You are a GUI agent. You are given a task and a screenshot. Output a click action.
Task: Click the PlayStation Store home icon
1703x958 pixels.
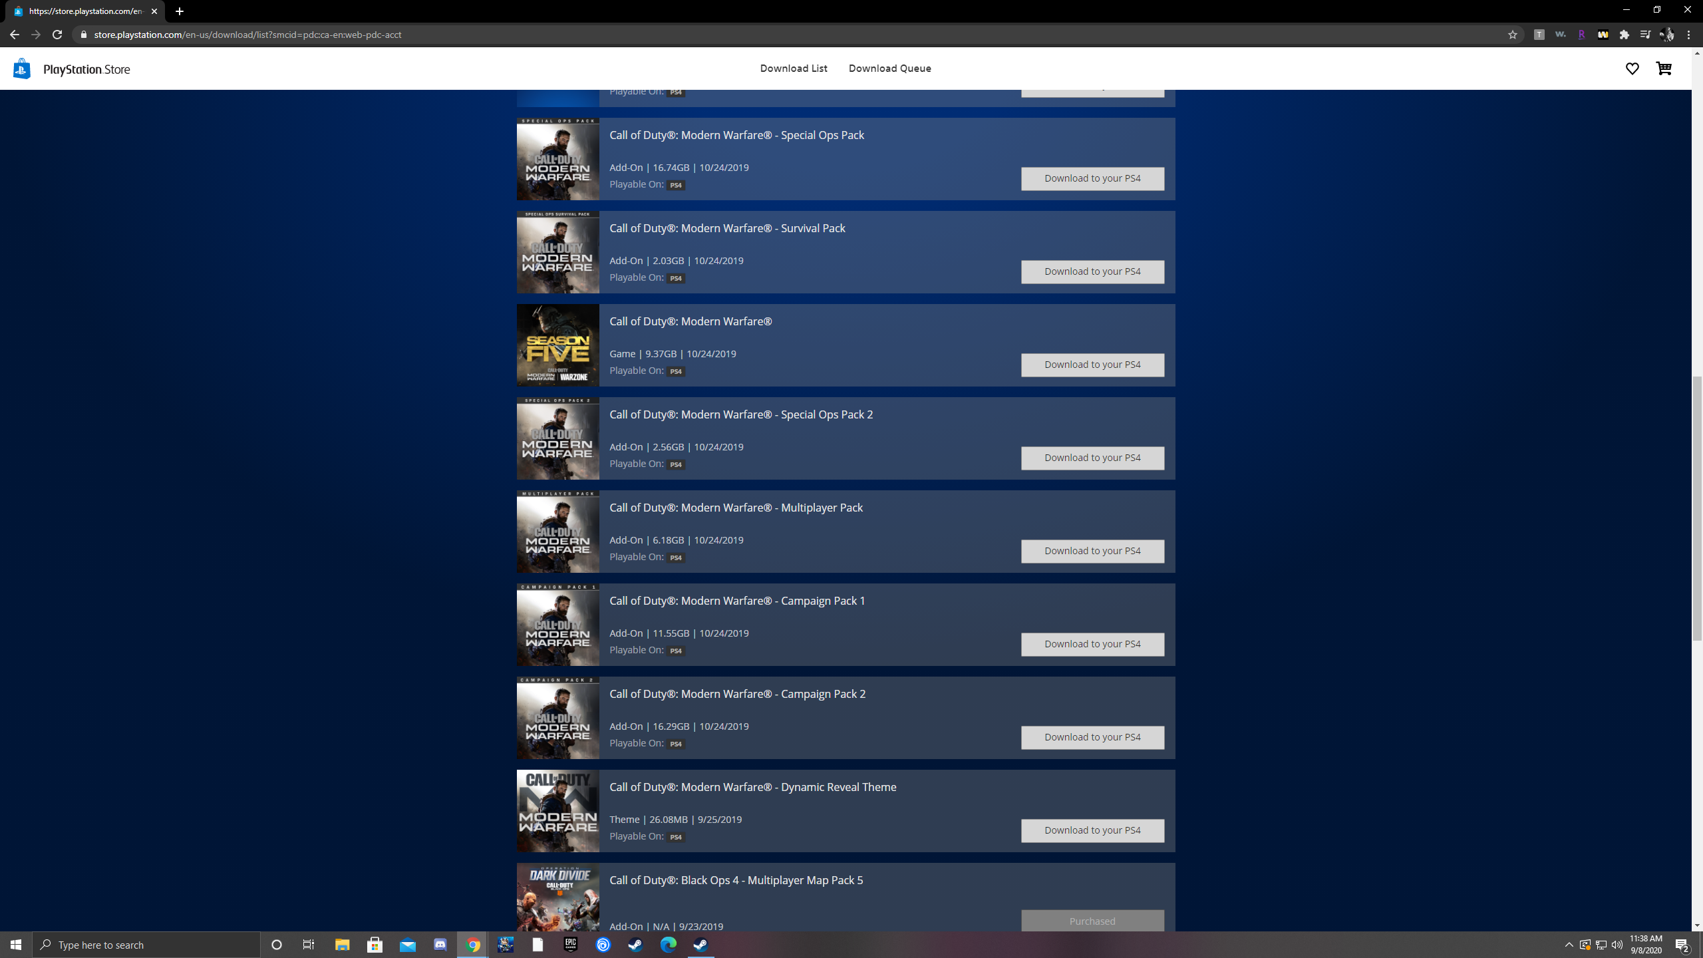click(x=21, y=69)
